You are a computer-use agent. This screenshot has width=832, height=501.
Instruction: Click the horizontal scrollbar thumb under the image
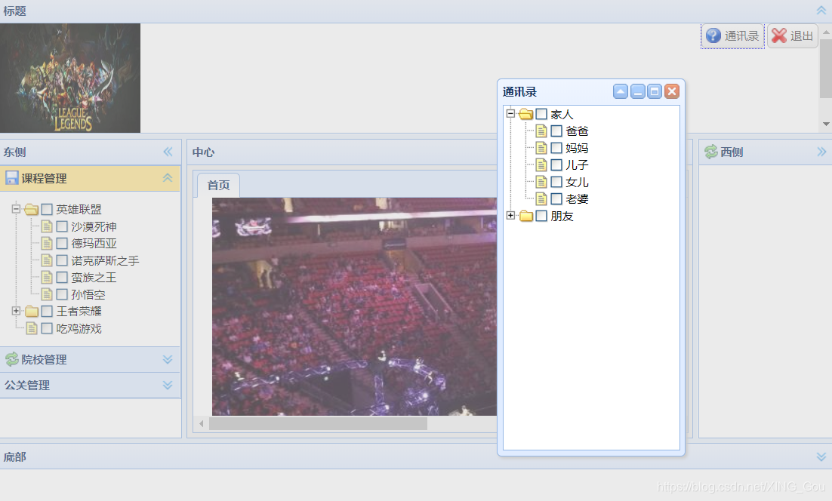pos(318,423)
